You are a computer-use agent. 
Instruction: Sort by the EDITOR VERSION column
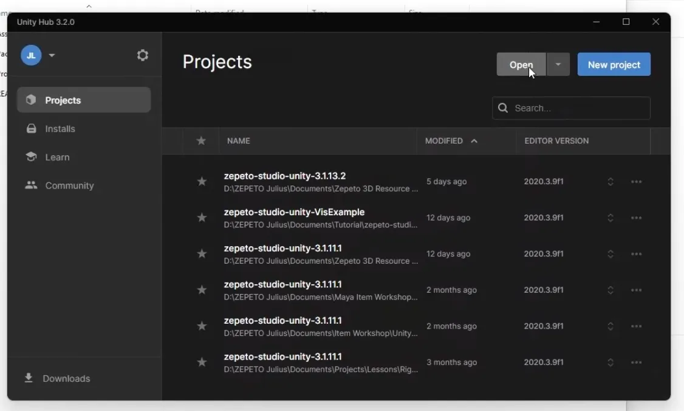tap(556, 141)
